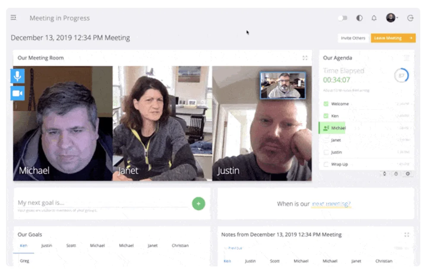Open the Our Agenda list menu icon
This screenshot has width=425, height=278.
(406, 58)
